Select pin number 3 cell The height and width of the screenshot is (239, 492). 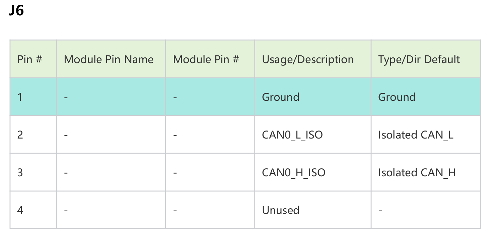point(20,173)
